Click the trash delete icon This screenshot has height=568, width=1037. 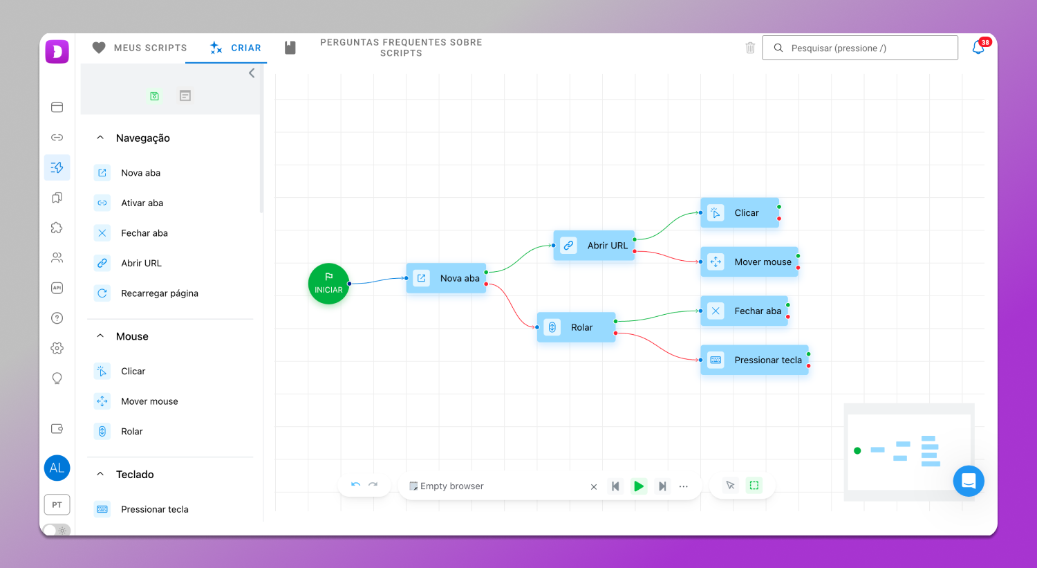coord(750,48)
